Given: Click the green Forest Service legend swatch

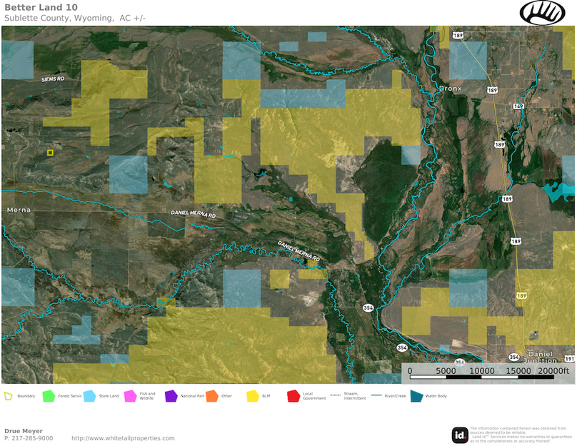Looking at the screenshot, I should tap(49, 395).
